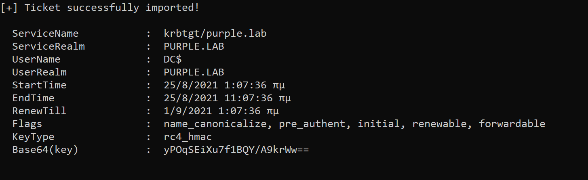Image resolution: width=588 pixels, height=180 pixels.
Task: Click the "Ticket successfully imported!" message line
Action: pyautogui.click(x=100, y=8)
